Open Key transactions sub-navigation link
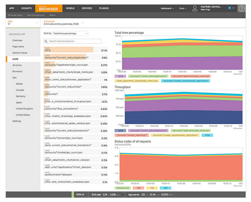The image size is (251, 202). [36, 15]
